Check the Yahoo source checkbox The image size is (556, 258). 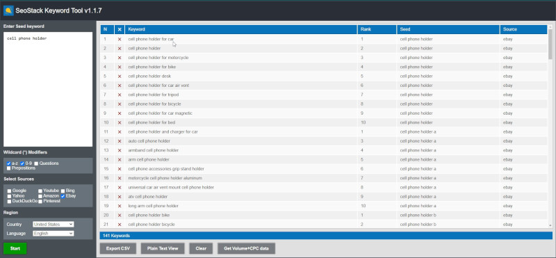coord(9,196)
